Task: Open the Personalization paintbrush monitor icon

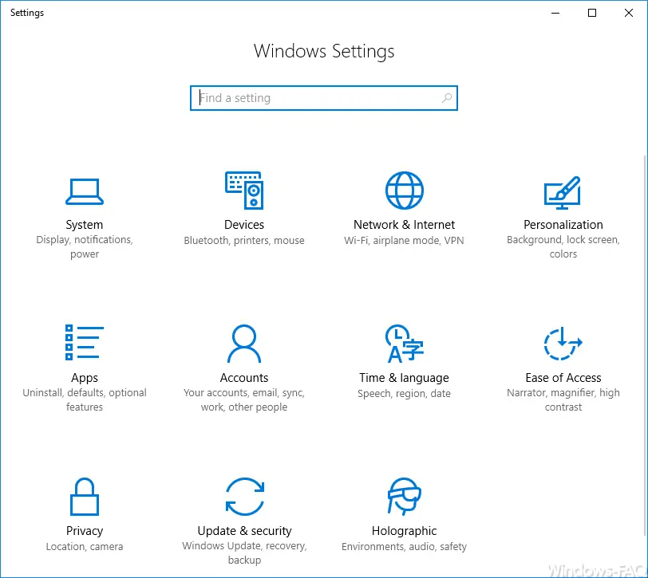Action: [563, 193]
